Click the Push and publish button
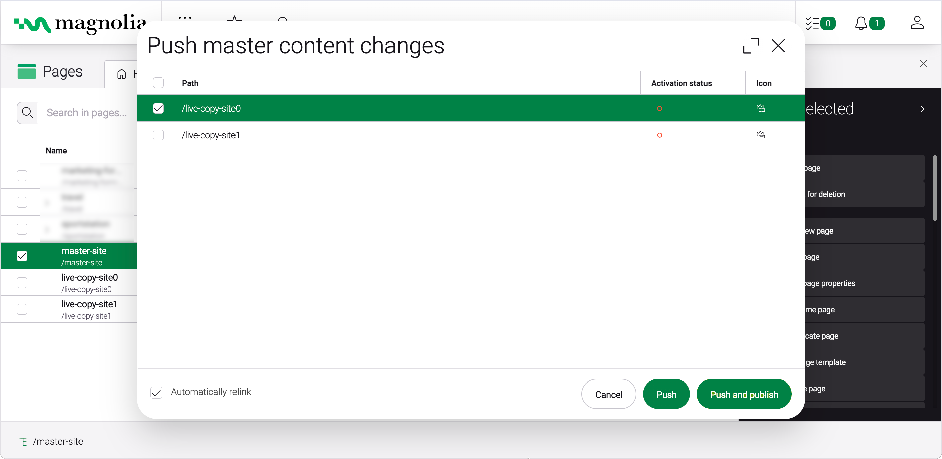This screenshot has height=459, width=942. 744,394
